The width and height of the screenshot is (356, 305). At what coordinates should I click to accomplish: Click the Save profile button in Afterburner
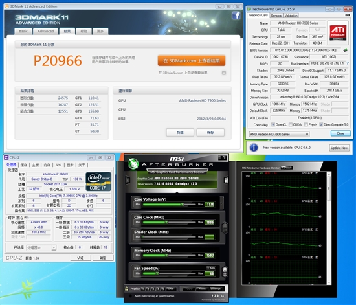171,289
